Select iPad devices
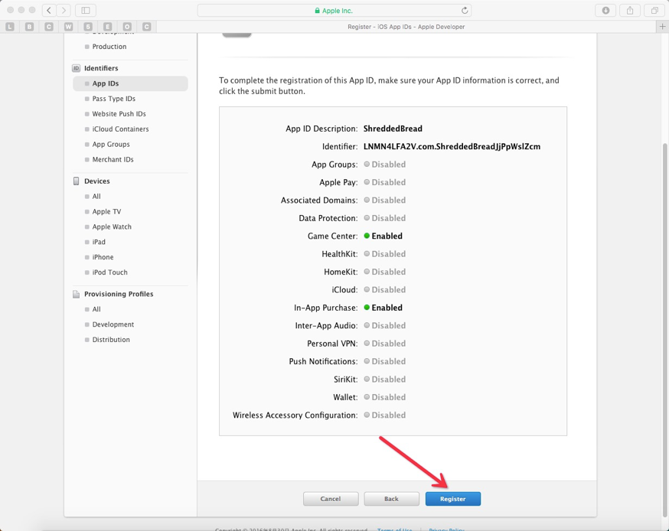The image size is (669, 531). (x=99, y=242)
